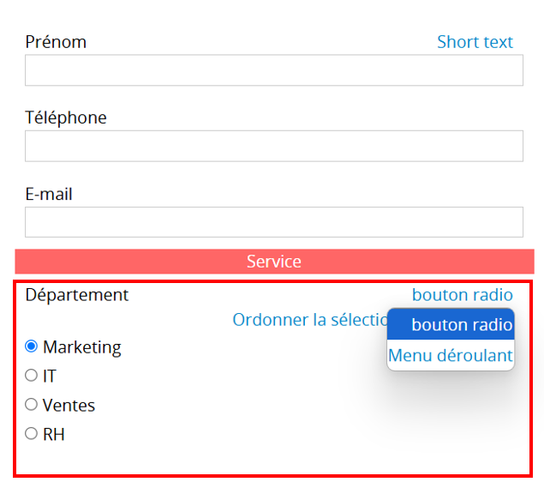
Task: Click the Ventes option text label
Action: [69, 405]
